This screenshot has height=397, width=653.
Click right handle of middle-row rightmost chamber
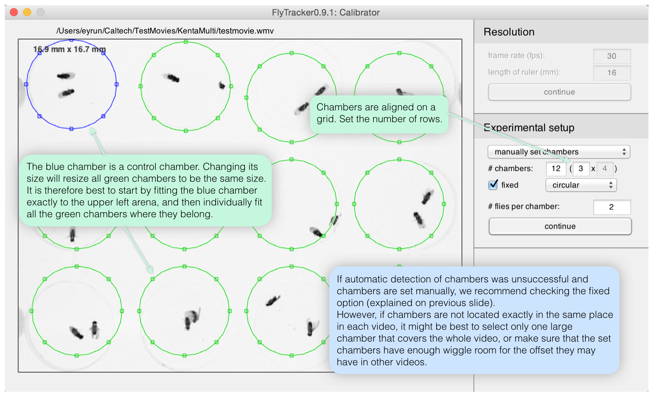tap(444, 204)
